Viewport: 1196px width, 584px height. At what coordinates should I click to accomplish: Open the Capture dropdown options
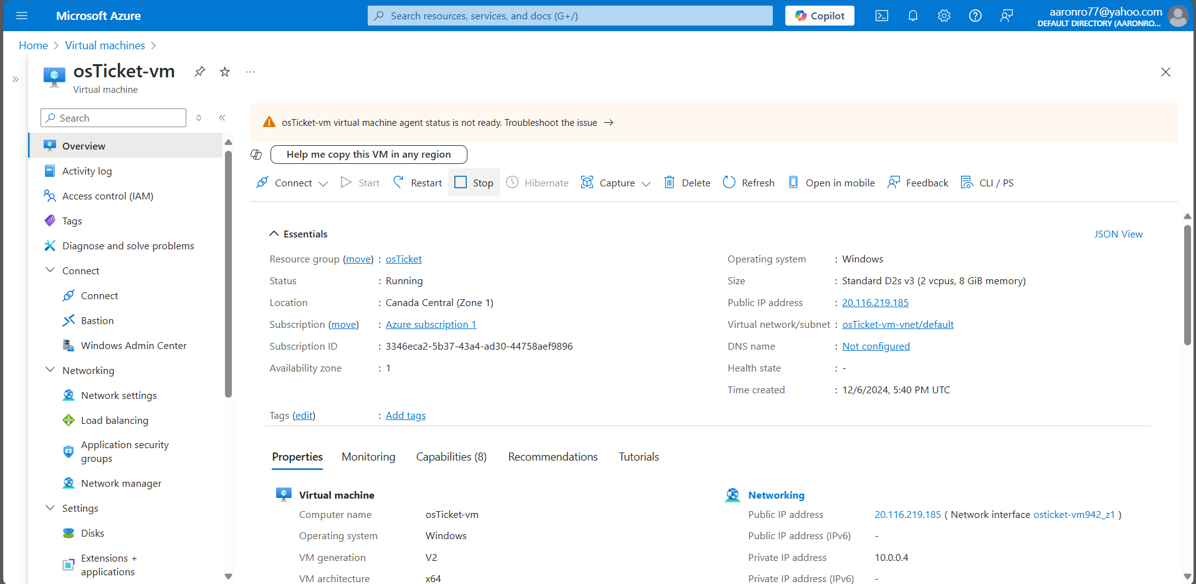[x=647, y=183]
